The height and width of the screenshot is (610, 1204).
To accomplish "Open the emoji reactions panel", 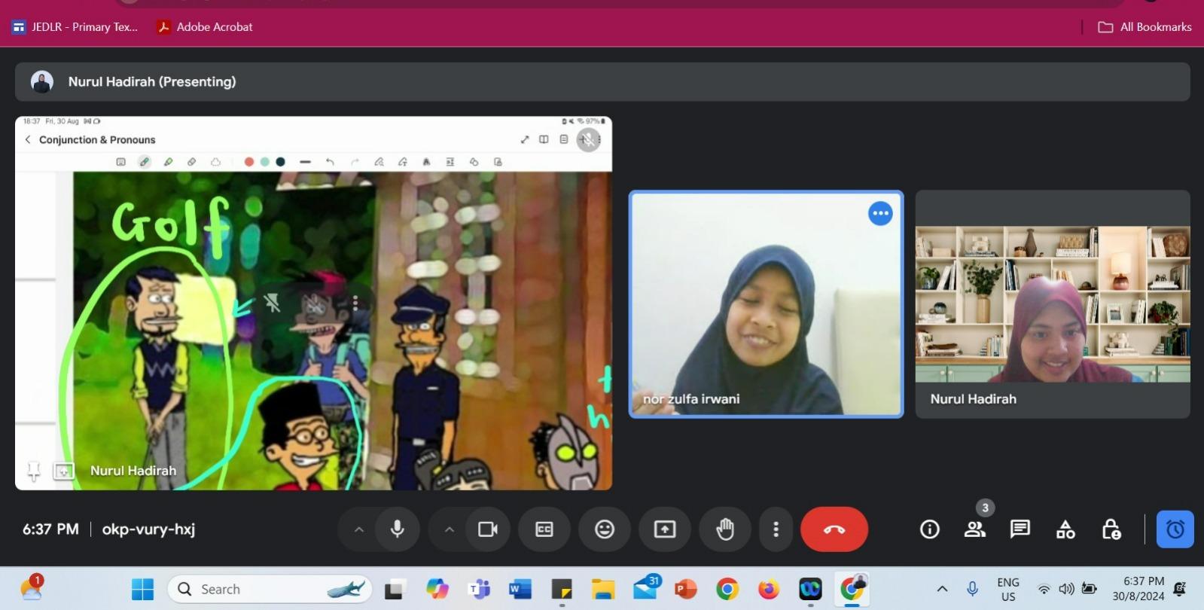I will (x=604, y=529).
